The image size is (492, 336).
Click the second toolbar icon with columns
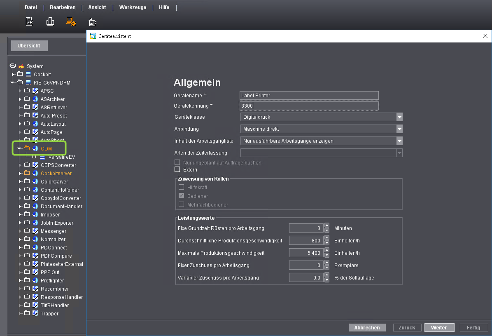coord(50,22)
